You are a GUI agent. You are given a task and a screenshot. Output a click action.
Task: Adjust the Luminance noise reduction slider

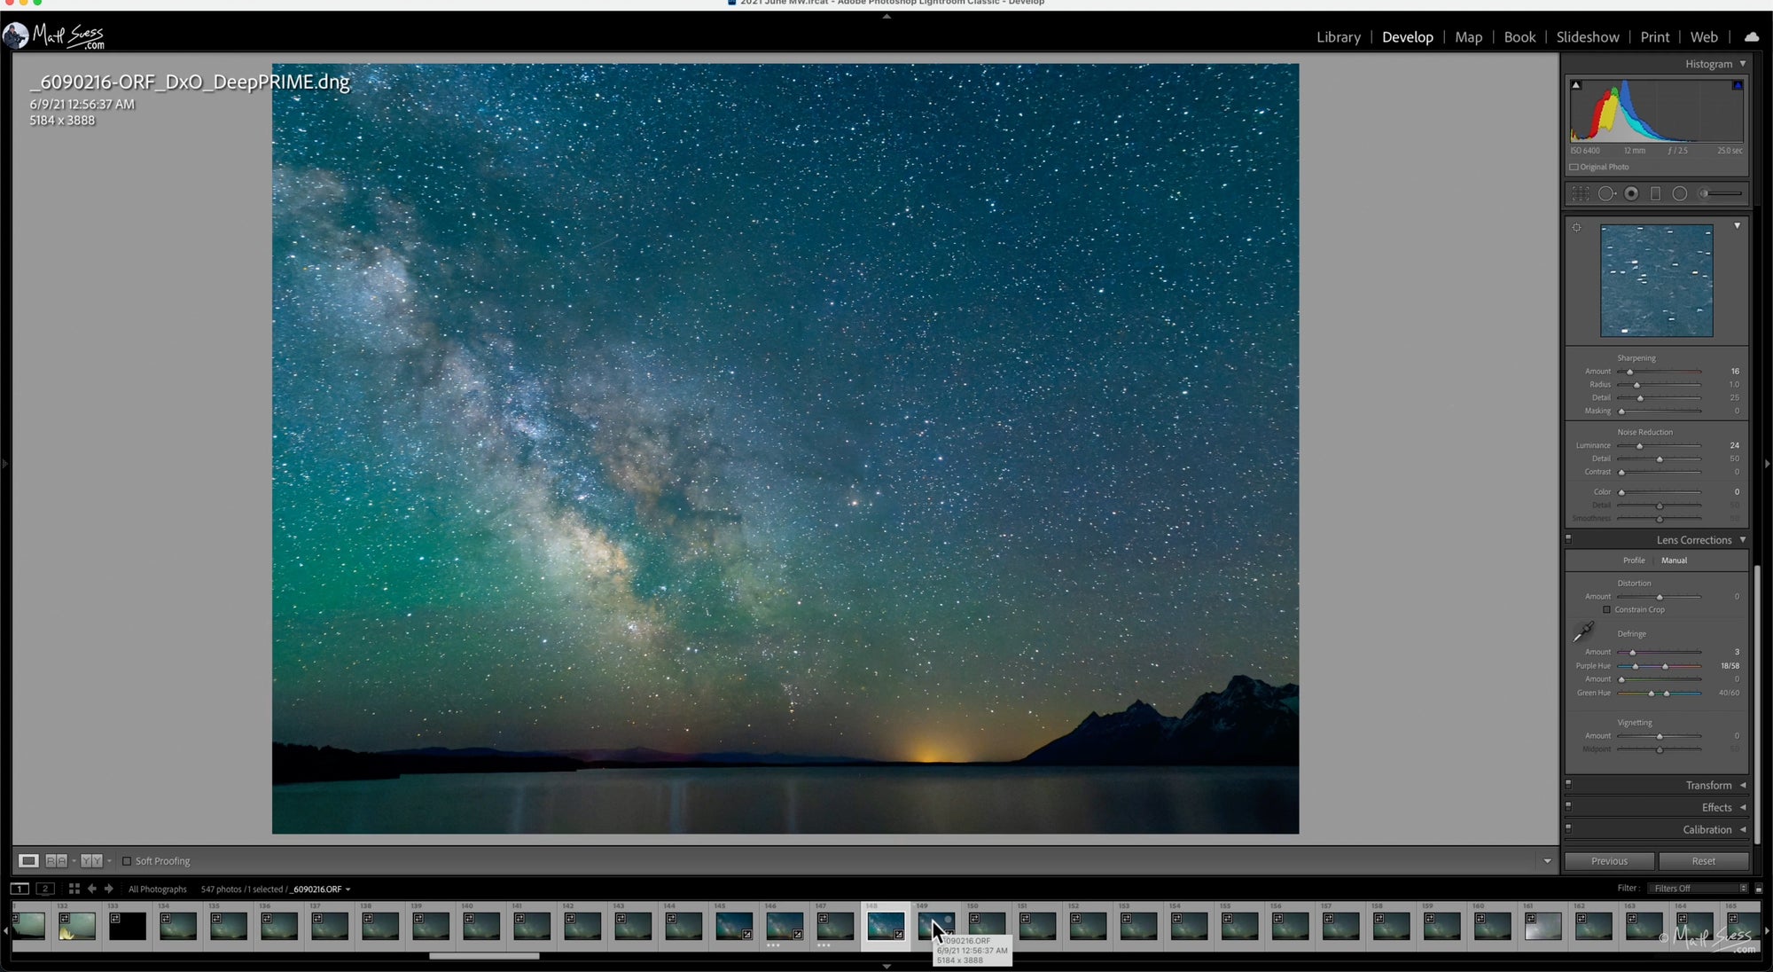pos(1639,446)
